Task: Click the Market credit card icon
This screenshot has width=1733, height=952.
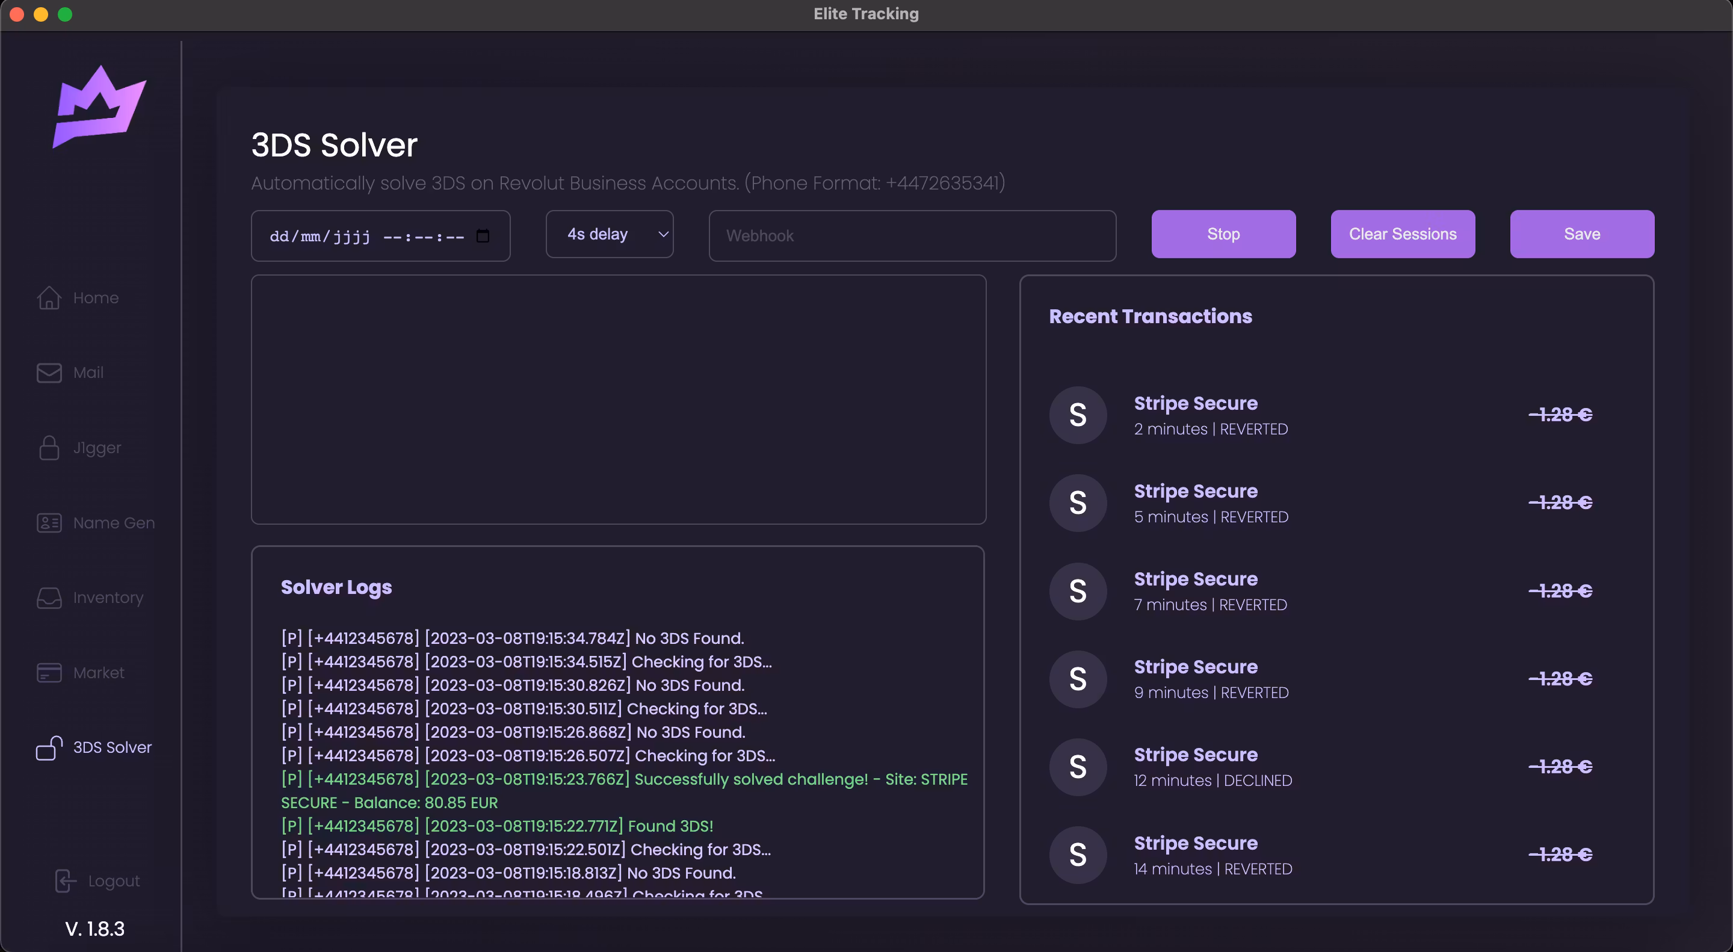Action: tap(48, 673)
